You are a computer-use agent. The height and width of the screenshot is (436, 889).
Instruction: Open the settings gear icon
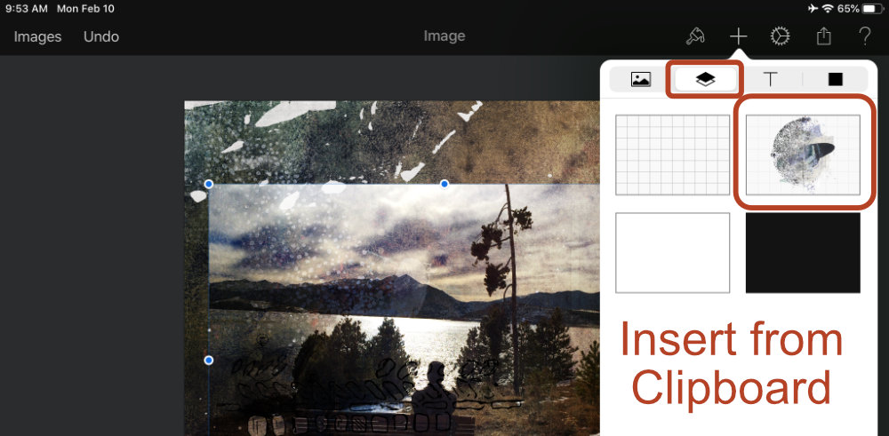point(781,36)
